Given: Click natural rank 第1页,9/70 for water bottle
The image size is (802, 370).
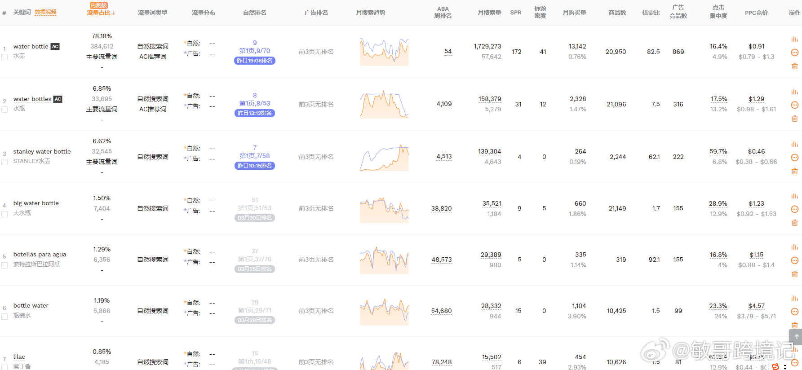Looking at the screenshot, I should click(x=255, y=51).
